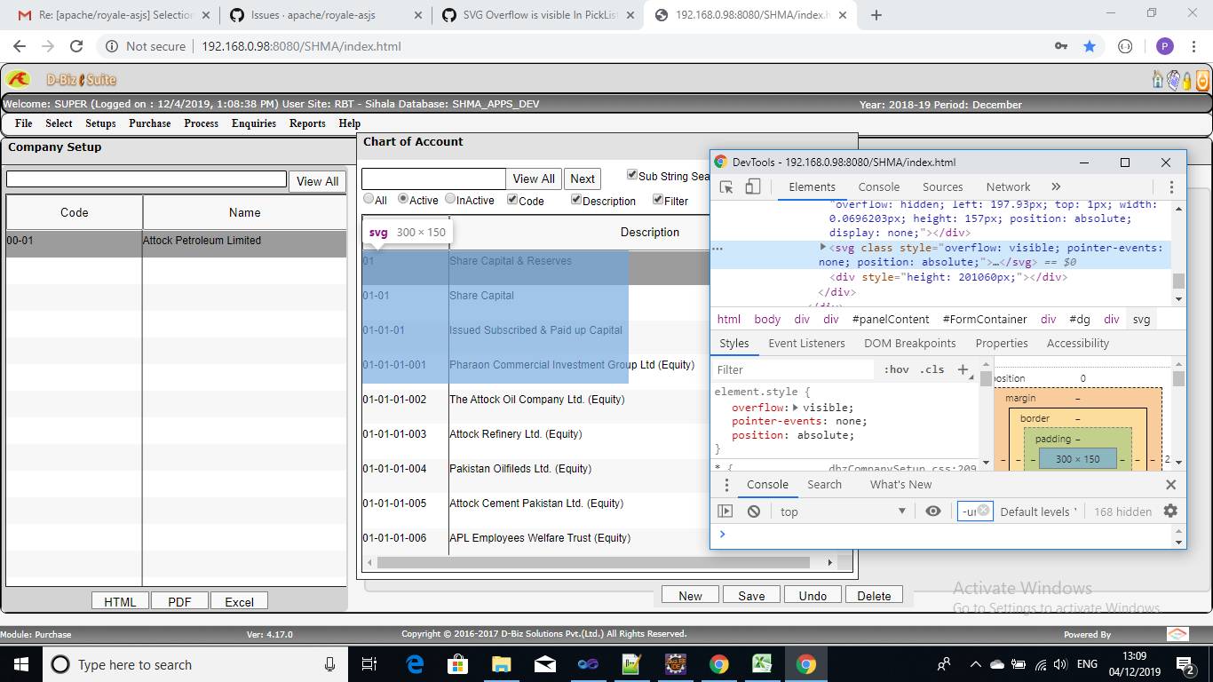Close the DevTools drawer with the X
1213x682 pixels.
coord(1170,484)
